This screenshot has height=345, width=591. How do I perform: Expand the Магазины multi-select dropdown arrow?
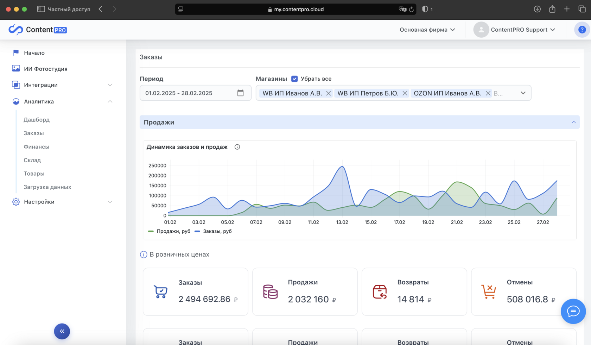523,93
